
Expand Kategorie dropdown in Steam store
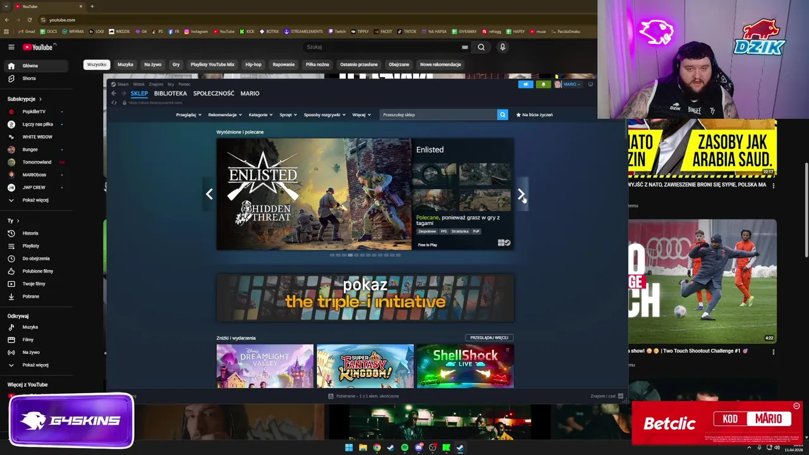pyautogui.click(x=260, y=115)
